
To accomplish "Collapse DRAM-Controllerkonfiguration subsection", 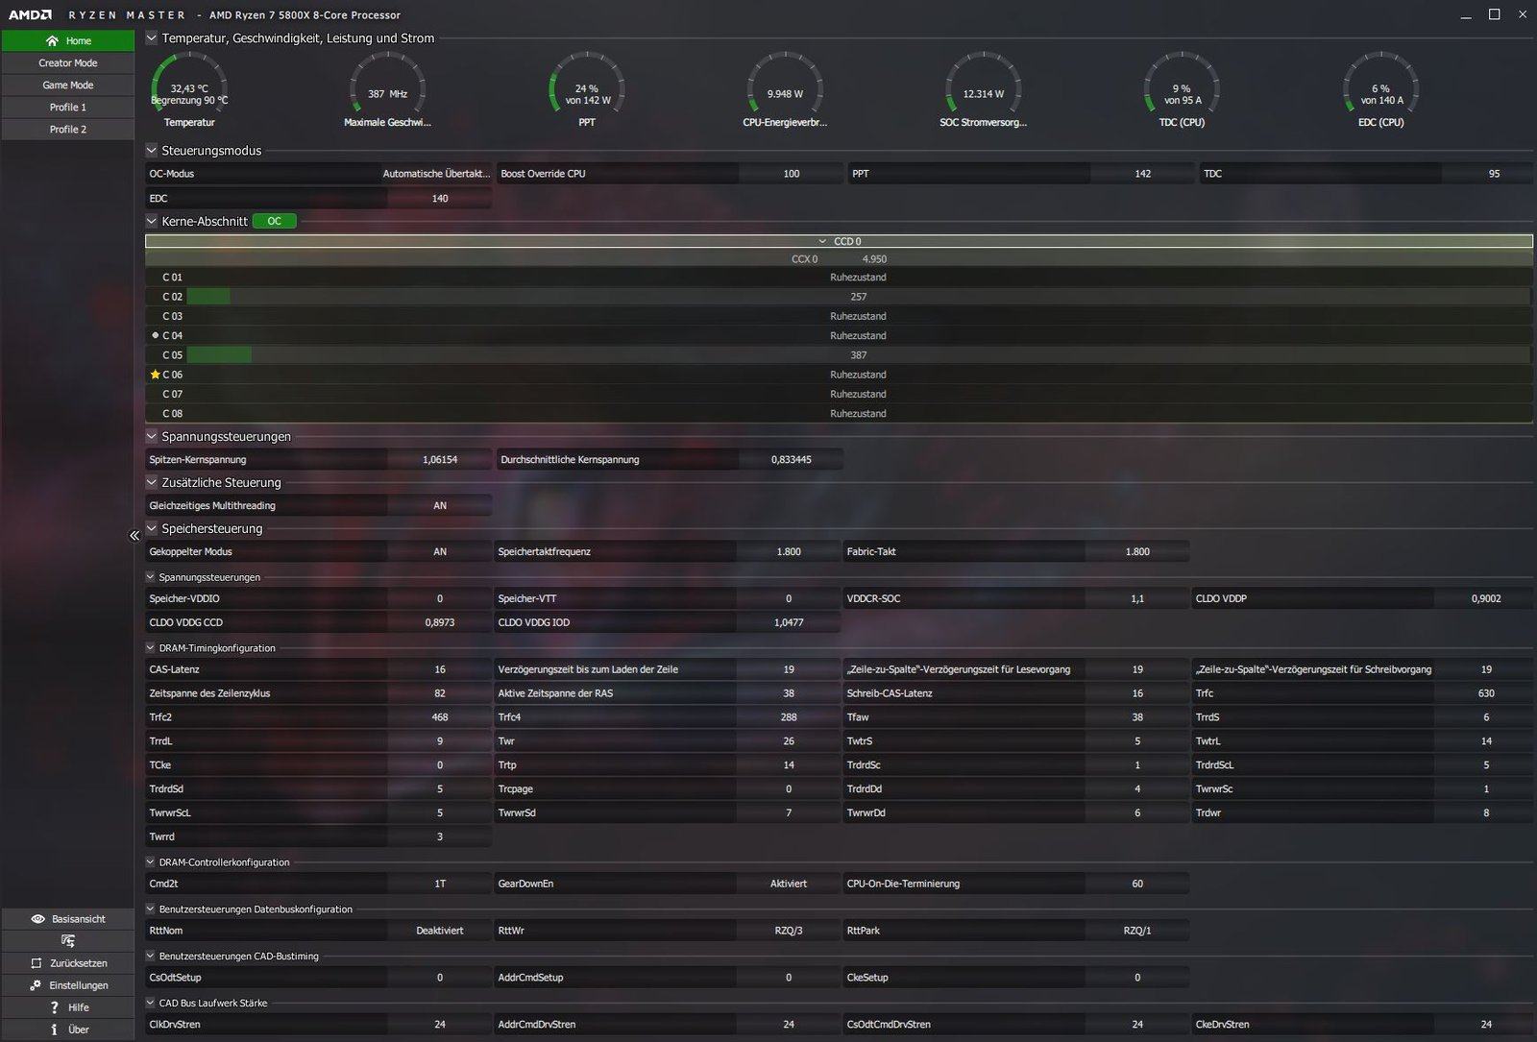I will 151,862.
